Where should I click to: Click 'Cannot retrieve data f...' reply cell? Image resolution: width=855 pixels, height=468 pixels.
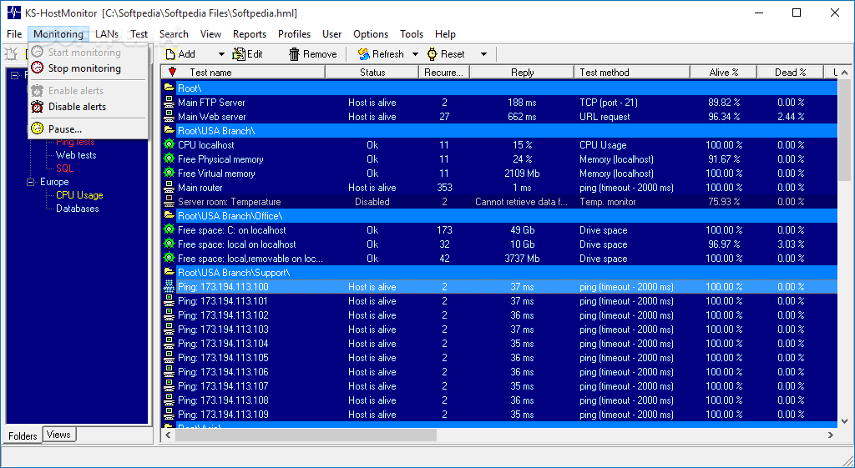[521, 202]
